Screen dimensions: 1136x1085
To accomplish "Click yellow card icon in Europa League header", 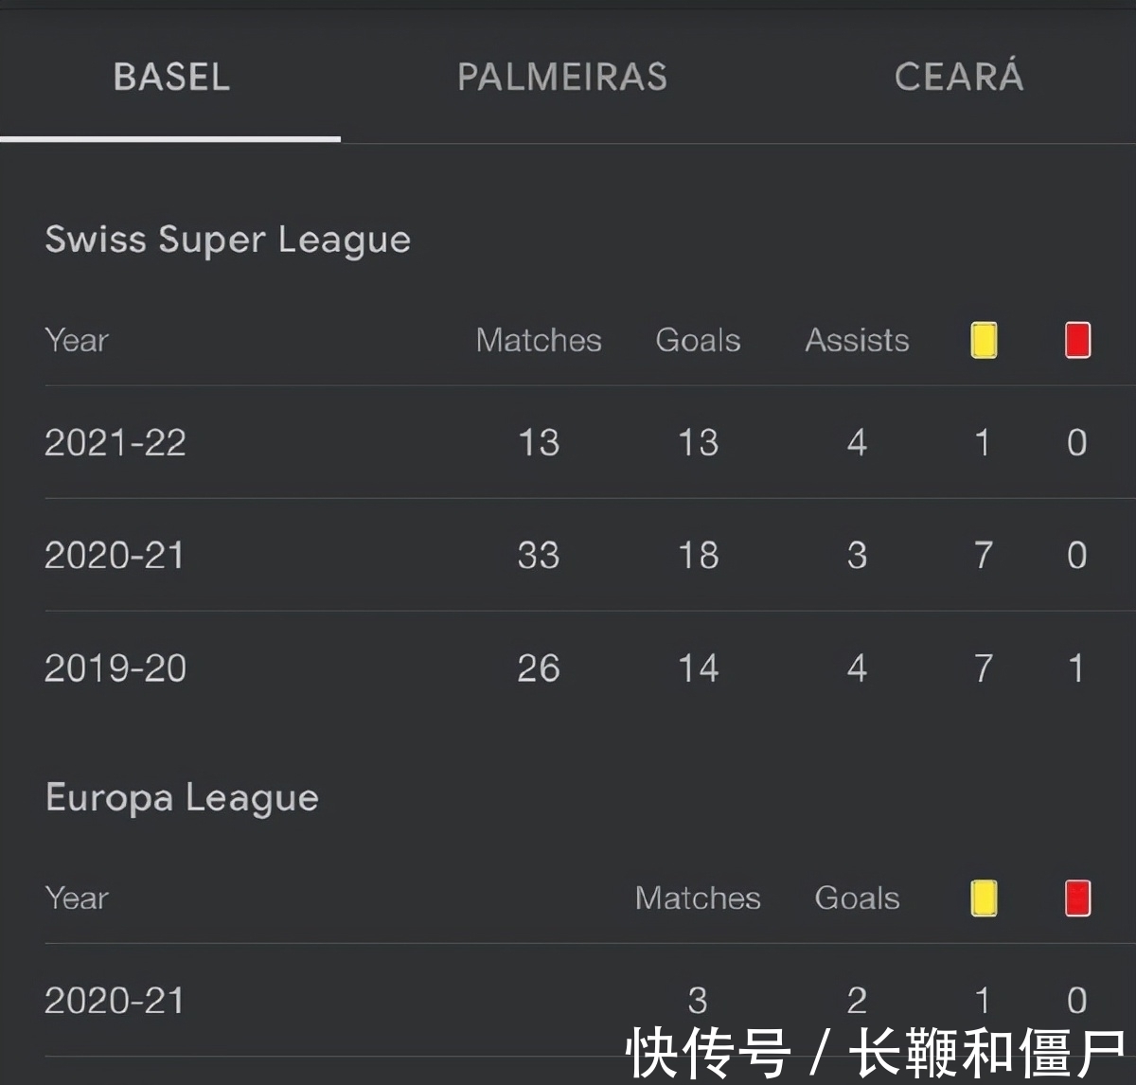I will click(984, 898).
